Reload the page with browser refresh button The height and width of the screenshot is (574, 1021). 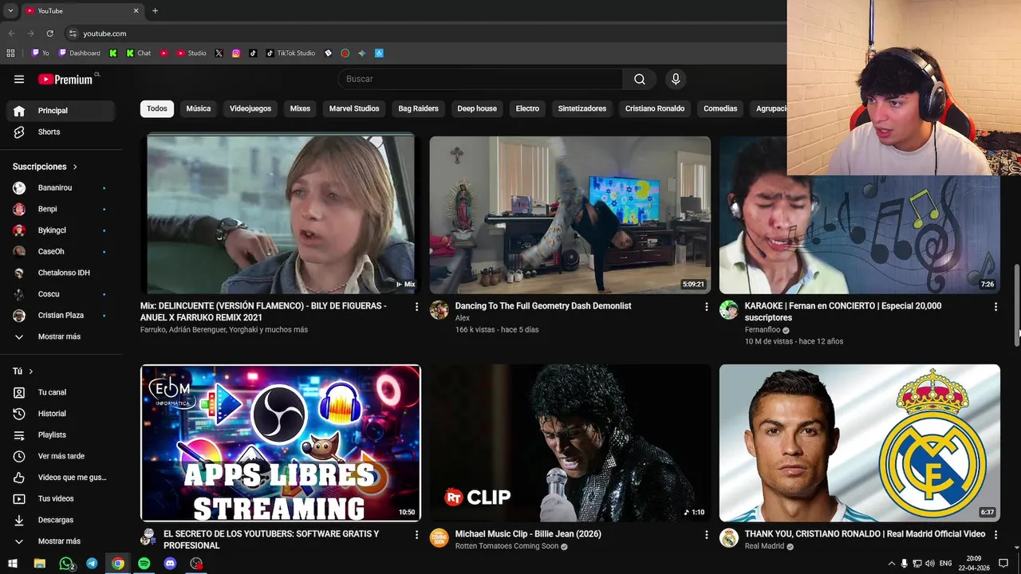coord(49,33)
